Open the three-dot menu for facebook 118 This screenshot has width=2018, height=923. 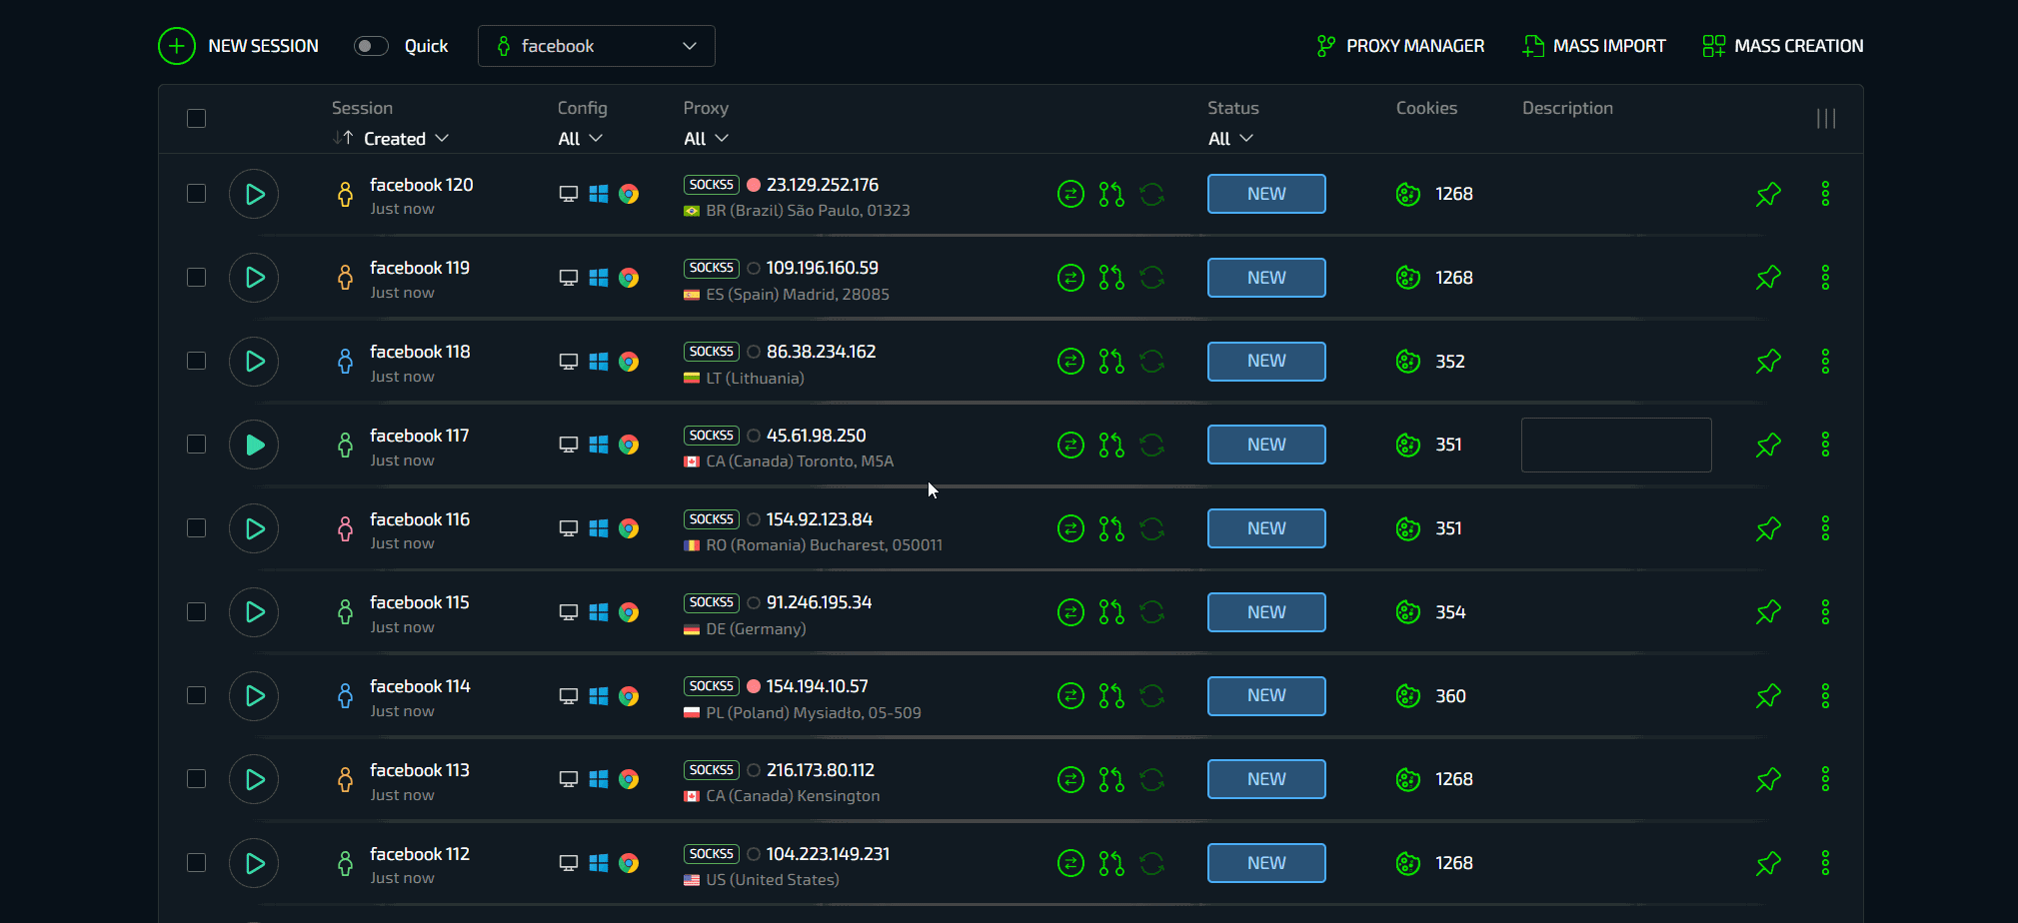click(1825, 362)
